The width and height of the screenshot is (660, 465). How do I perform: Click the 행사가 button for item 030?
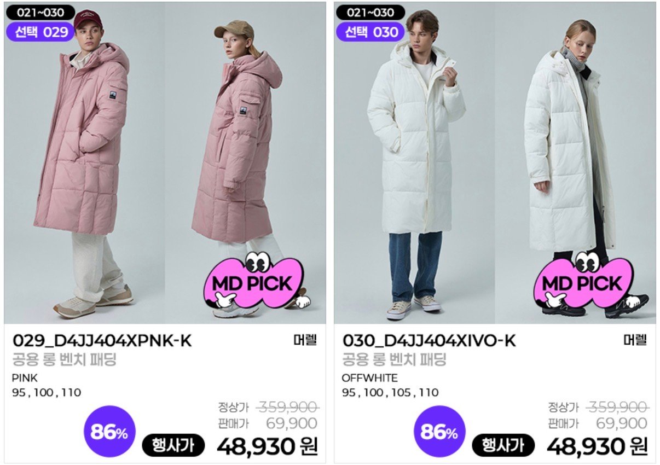(503, 445)
